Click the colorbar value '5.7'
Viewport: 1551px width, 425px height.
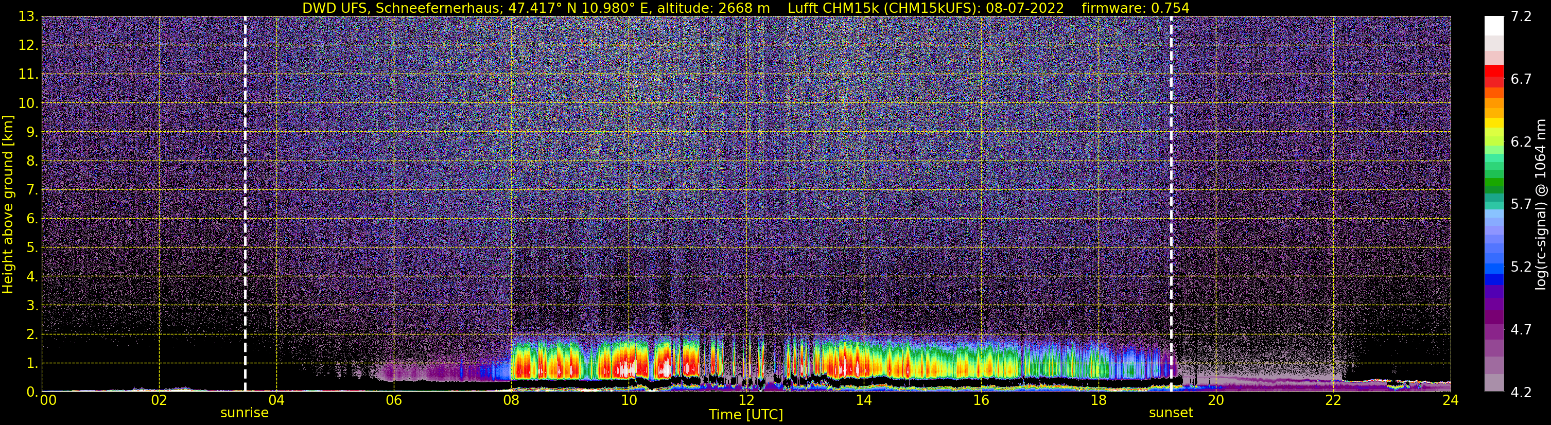point(1522,205)
